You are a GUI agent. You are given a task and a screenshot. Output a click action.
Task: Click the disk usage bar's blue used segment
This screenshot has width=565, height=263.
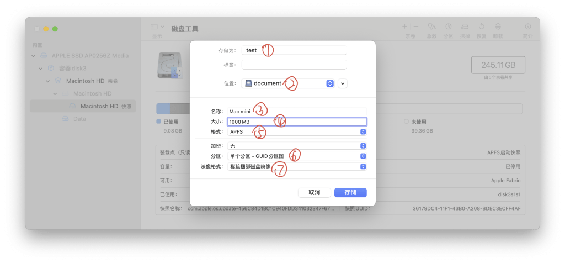[x=163, y=109]
